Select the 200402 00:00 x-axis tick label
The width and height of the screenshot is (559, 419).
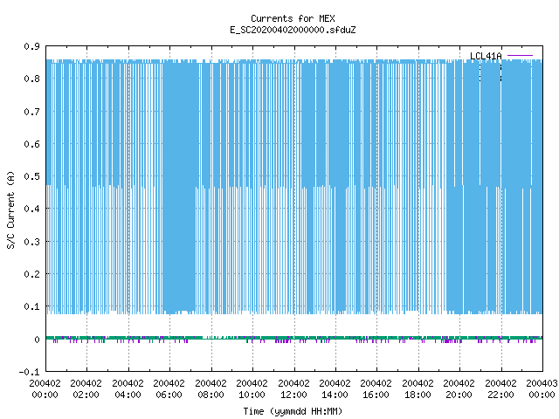(x=45, y=389)
